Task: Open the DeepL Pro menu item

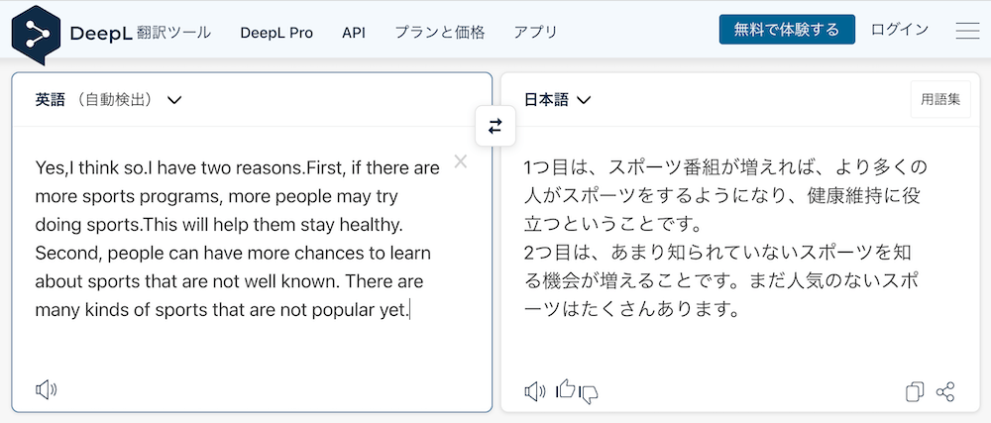Action: tap(276, 32)
